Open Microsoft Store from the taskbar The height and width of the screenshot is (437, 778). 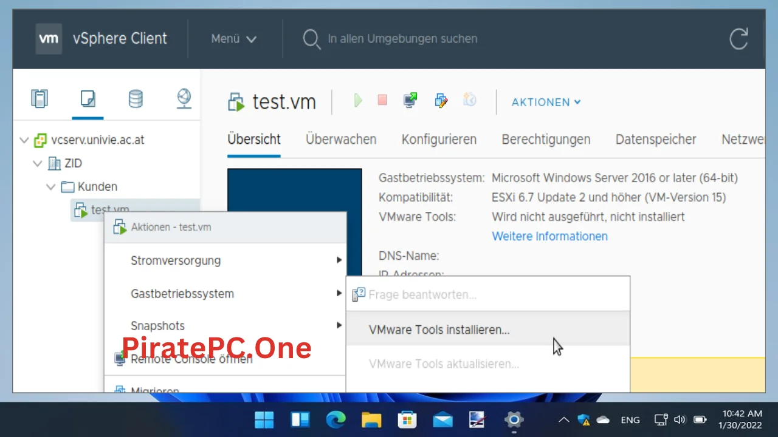[407, 419]
